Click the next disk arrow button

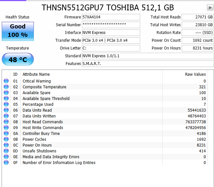210,7
